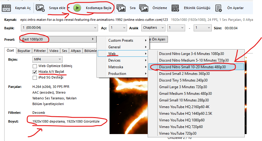Image resolution: width=262 pixels, height=141 pixels.
Task: Choose Gmail Medium 5 Minutes 480p30
Action: click(x=196, y=94)
